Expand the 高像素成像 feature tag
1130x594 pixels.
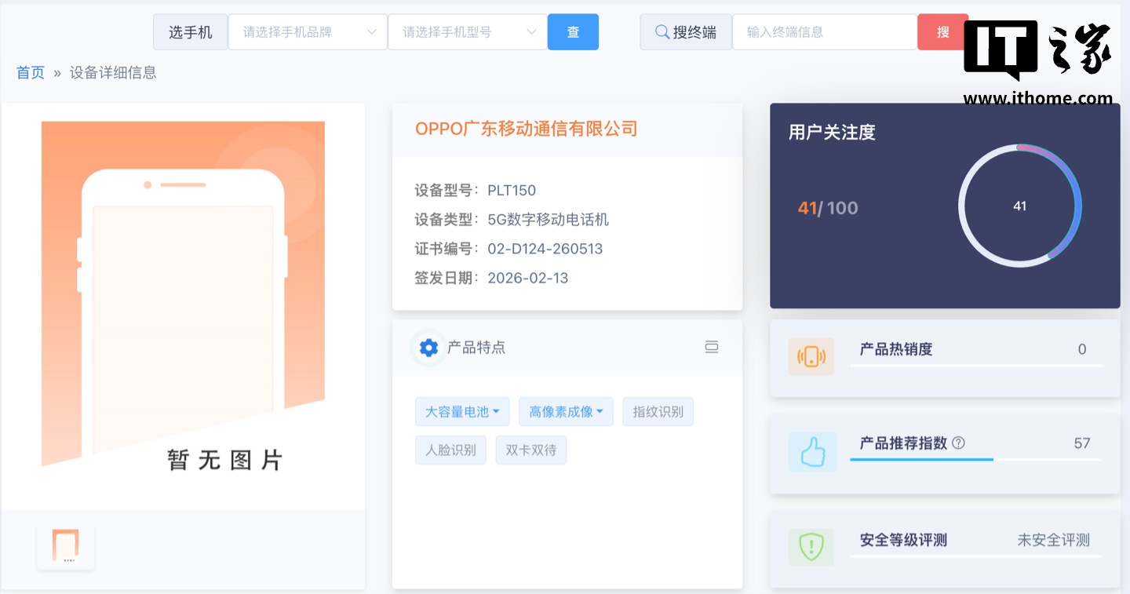click(x=566, y=412)
